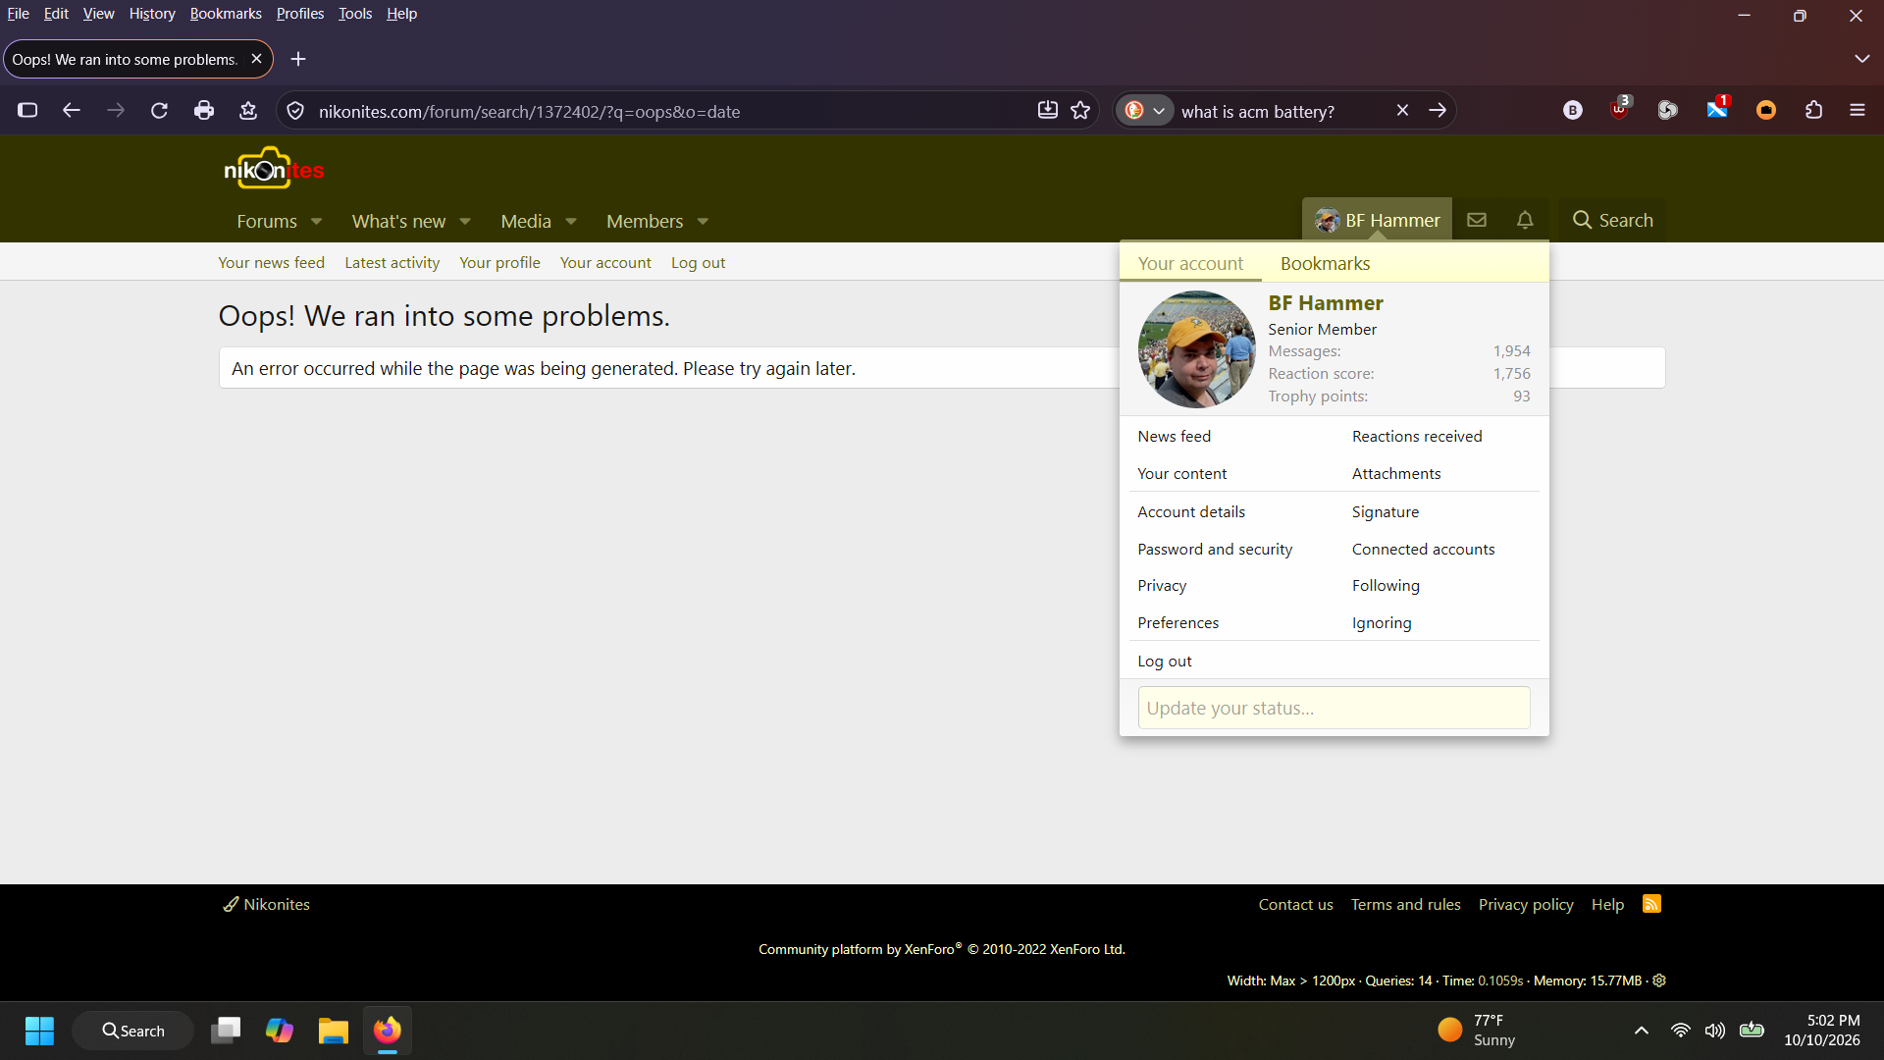
Task: Click the Nikonites logo
Action: pyautogui.click(x=274, y=169)
